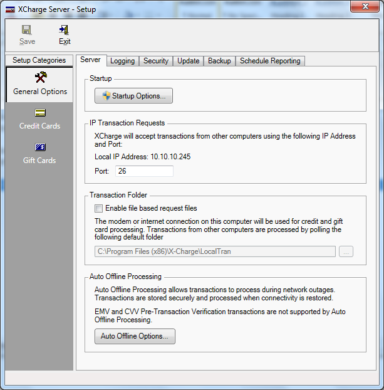Screen dimensions: 384x390
Task: Go to the Backup tab
Action: [x=219, y=61]
